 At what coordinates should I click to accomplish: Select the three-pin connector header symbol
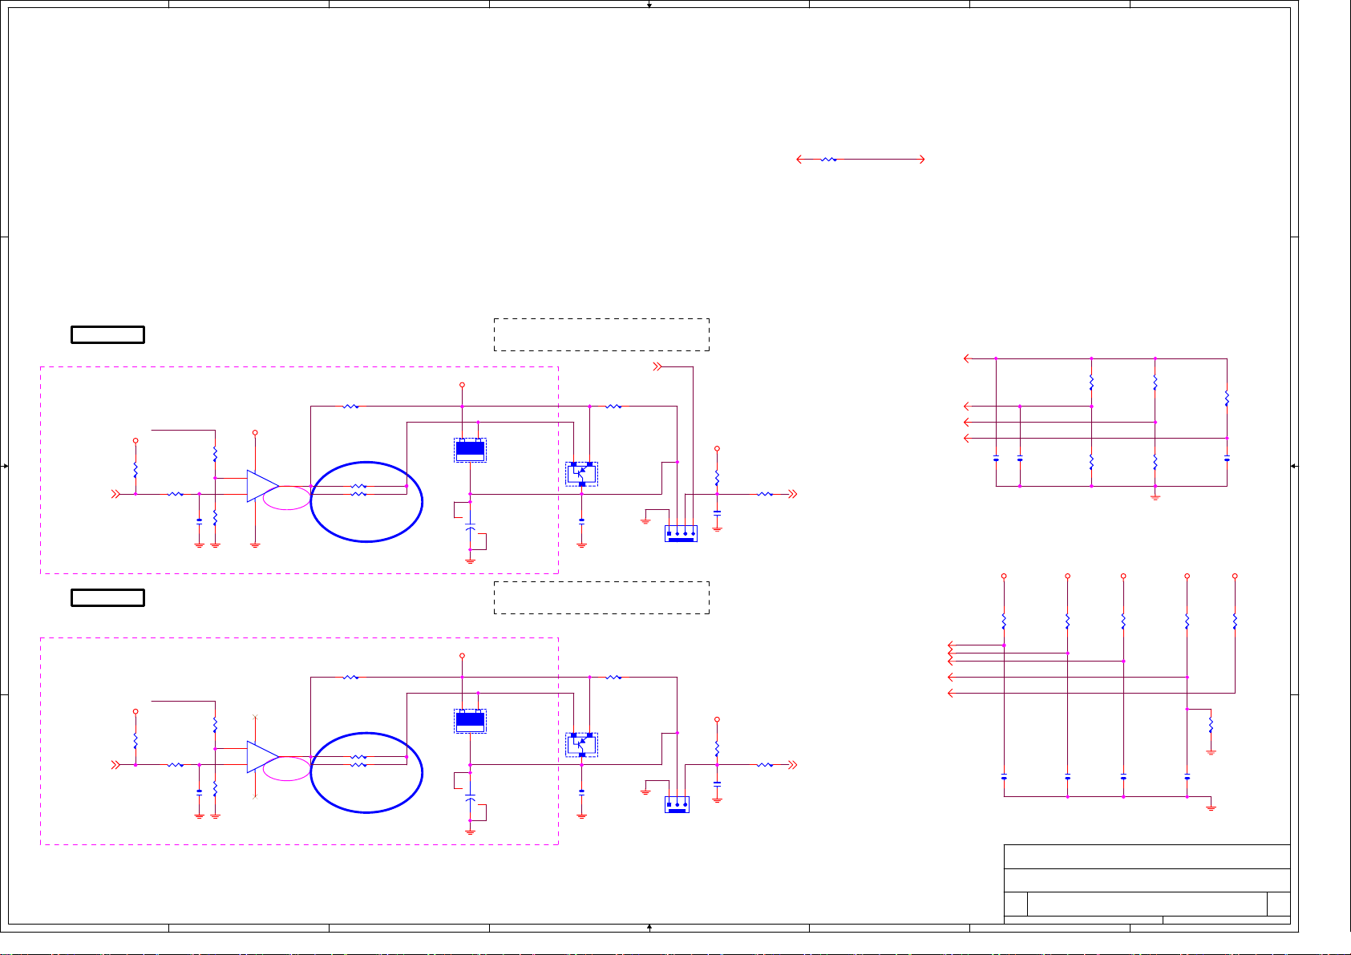(677, 805)
